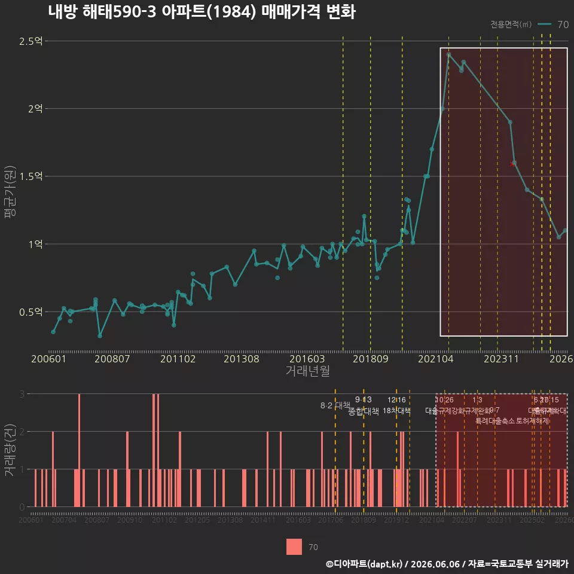Click the 201603 label on price chart x-axis
The height and width of the screenshot is (574, 574).
(307, 359)
